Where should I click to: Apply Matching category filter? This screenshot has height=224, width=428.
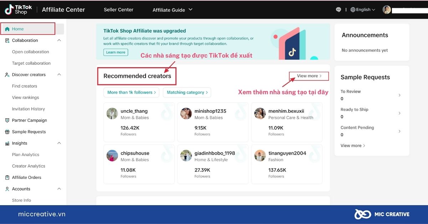[187, 92]
